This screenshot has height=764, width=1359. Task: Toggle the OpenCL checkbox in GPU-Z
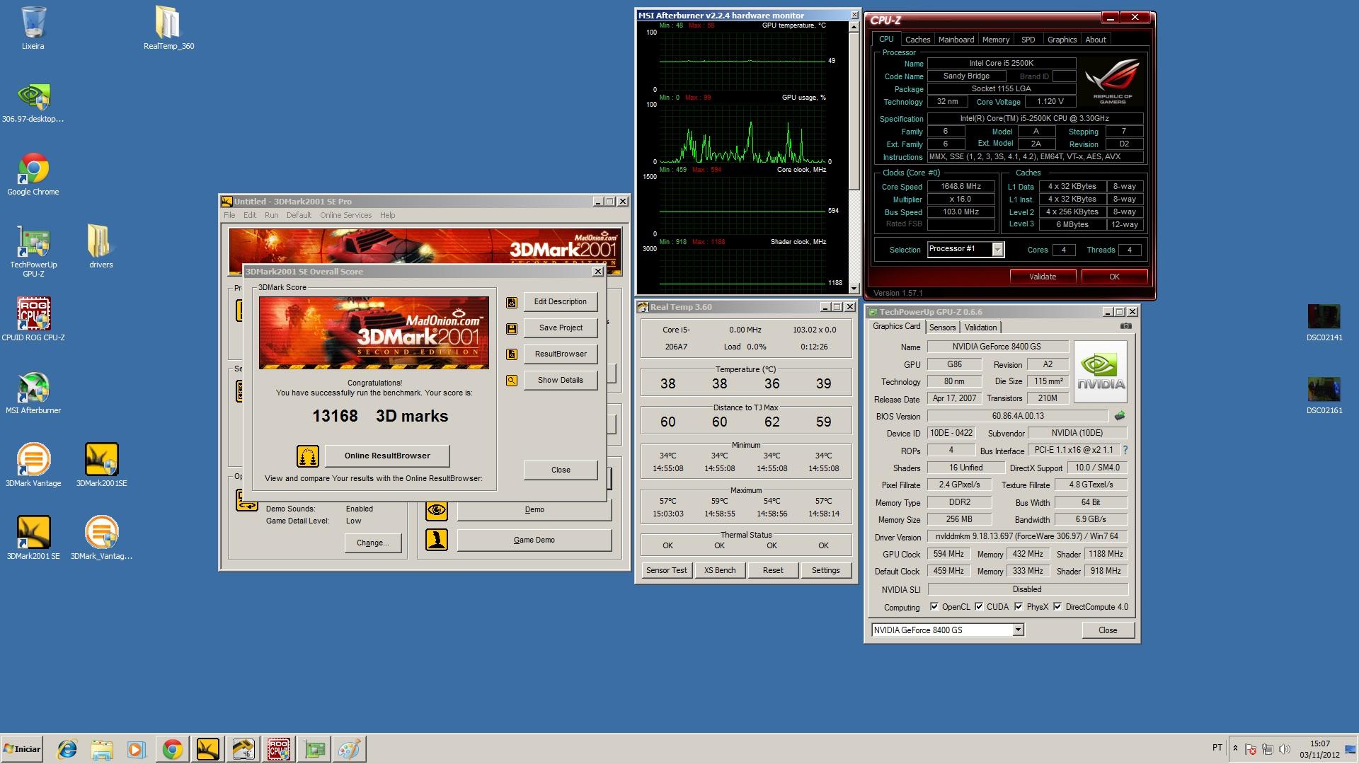(934, 607)
